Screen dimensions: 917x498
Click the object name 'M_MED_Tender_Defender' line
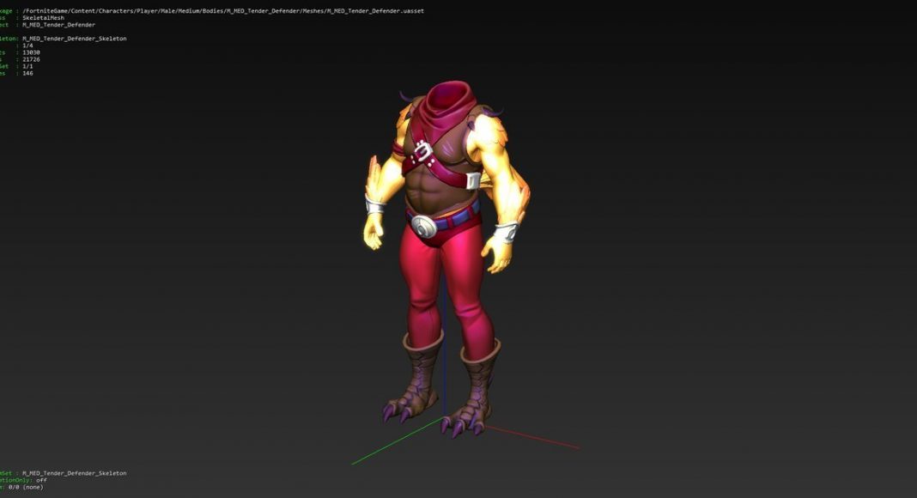point(58,25)
